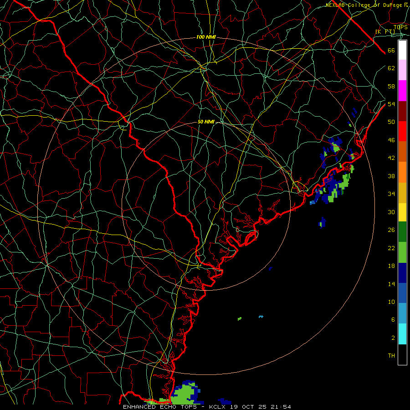
Task: Select the medium blue legend swatch
Action: 402,293
